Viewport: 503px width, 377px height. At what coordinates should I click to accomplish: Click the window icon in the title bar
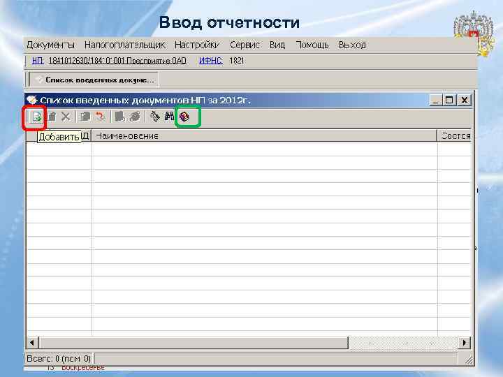[31, 100]
